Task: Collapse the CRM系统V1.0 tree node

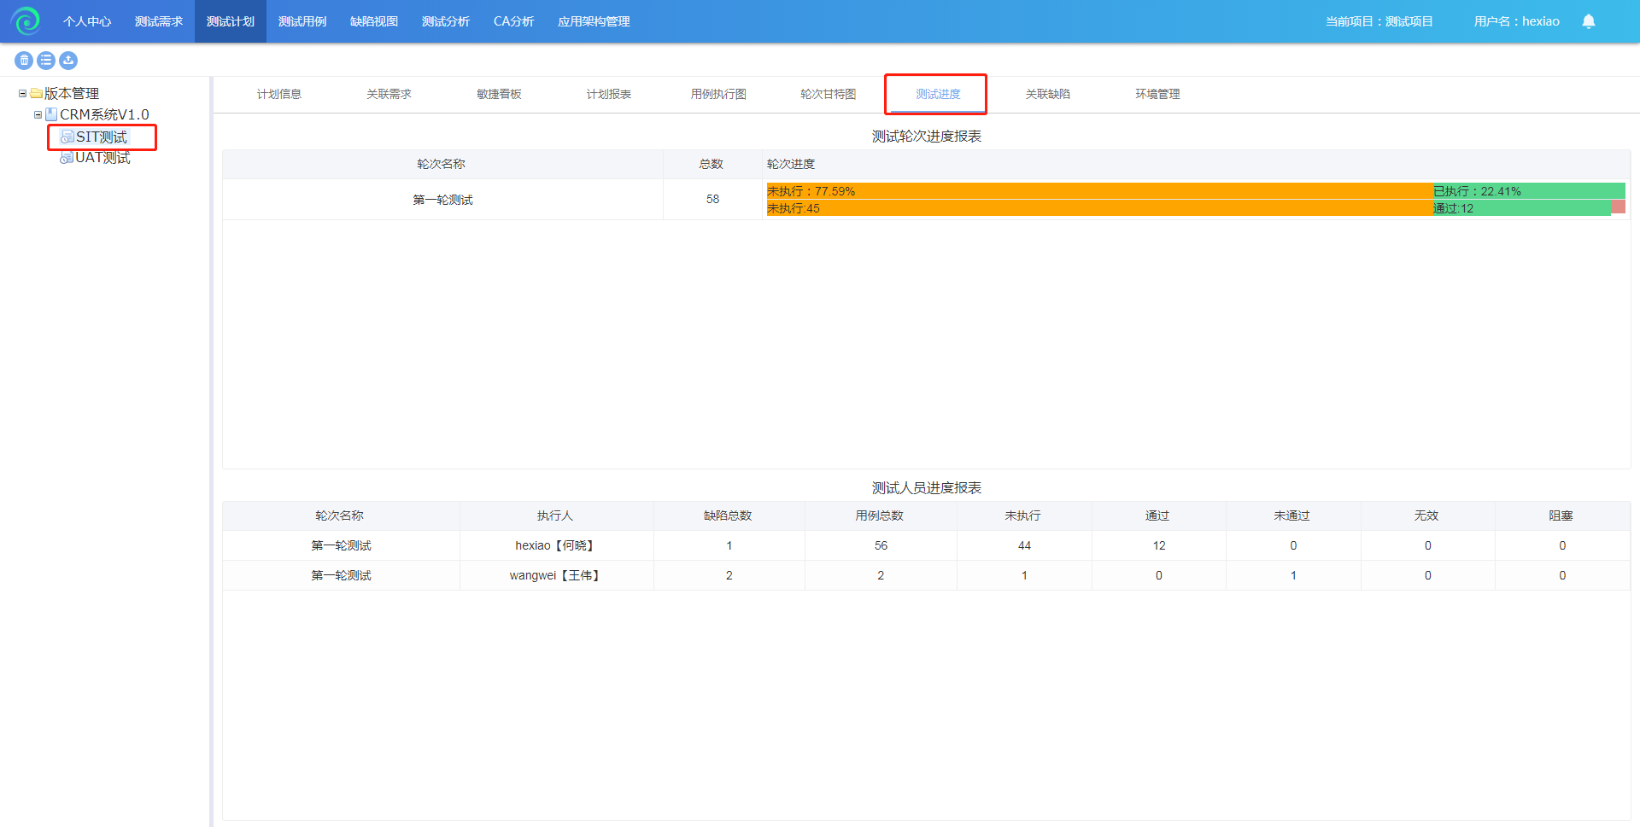Action: point(38,114)
